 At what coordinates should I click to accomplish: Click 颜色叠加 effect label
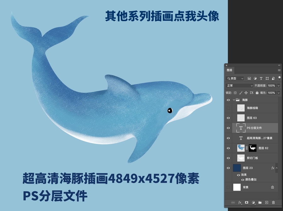click(251, 180)
